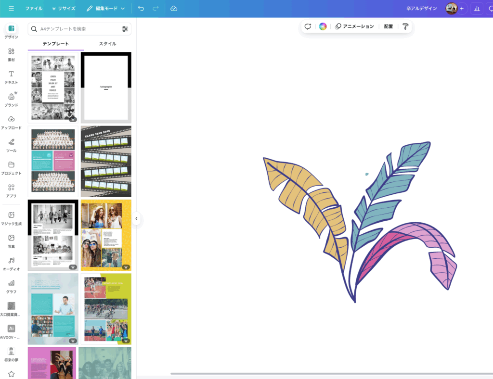Open the アップロード (Uploads) panel

click(x=11, y=122)
